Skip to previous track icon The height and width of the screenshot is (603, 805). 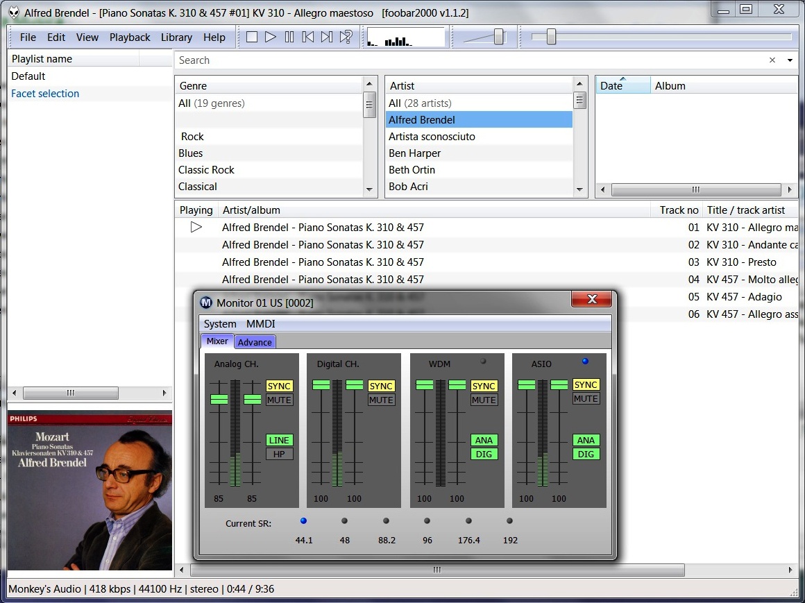(308, 37)
